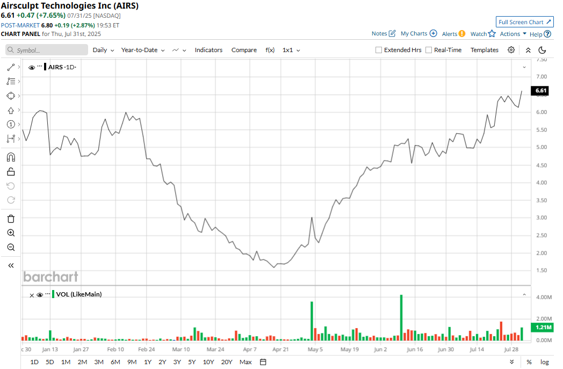Open the Fibonacci/list drawing tools

11,82
